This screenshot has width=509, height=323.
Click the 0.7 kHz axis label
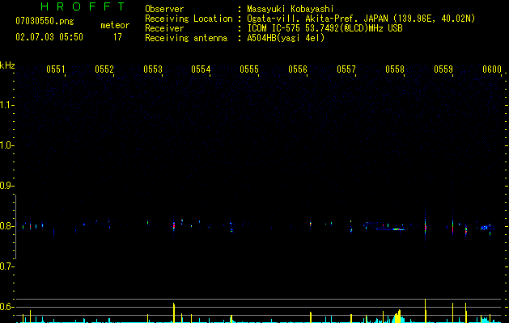tap(6, 266)
